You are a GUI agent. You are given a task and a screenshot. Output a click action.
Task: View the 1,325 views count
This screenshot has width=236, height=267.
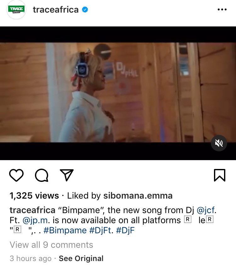tap(34, 195)
